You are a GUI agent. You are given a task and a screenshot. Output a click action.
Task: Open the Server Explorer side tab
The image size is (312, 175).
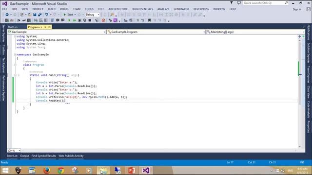pyautogui.click(x=3, y=34)
